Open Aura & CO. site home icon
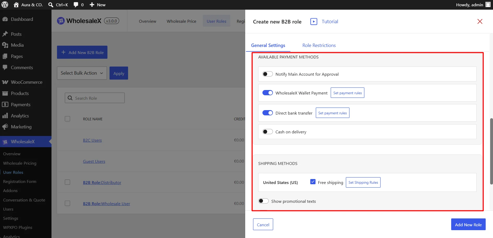The image size is (493, 238). tap(16, 5)
